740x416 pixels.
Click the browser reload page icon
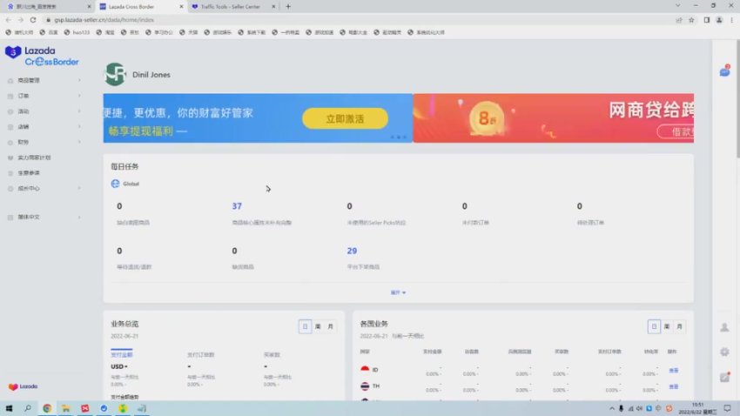pos(33,19)
